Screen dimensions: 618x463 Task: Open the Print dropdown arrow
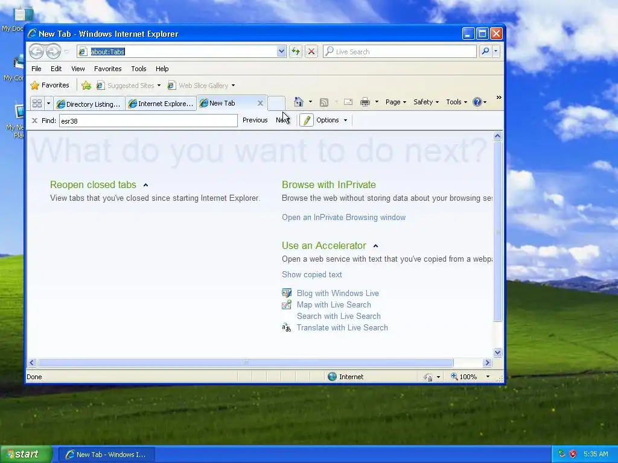tap(377, 102)
